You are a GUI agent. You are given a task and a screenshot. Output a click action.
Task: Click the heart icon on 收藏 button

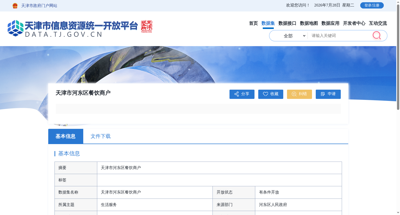(x=265, y=94)
